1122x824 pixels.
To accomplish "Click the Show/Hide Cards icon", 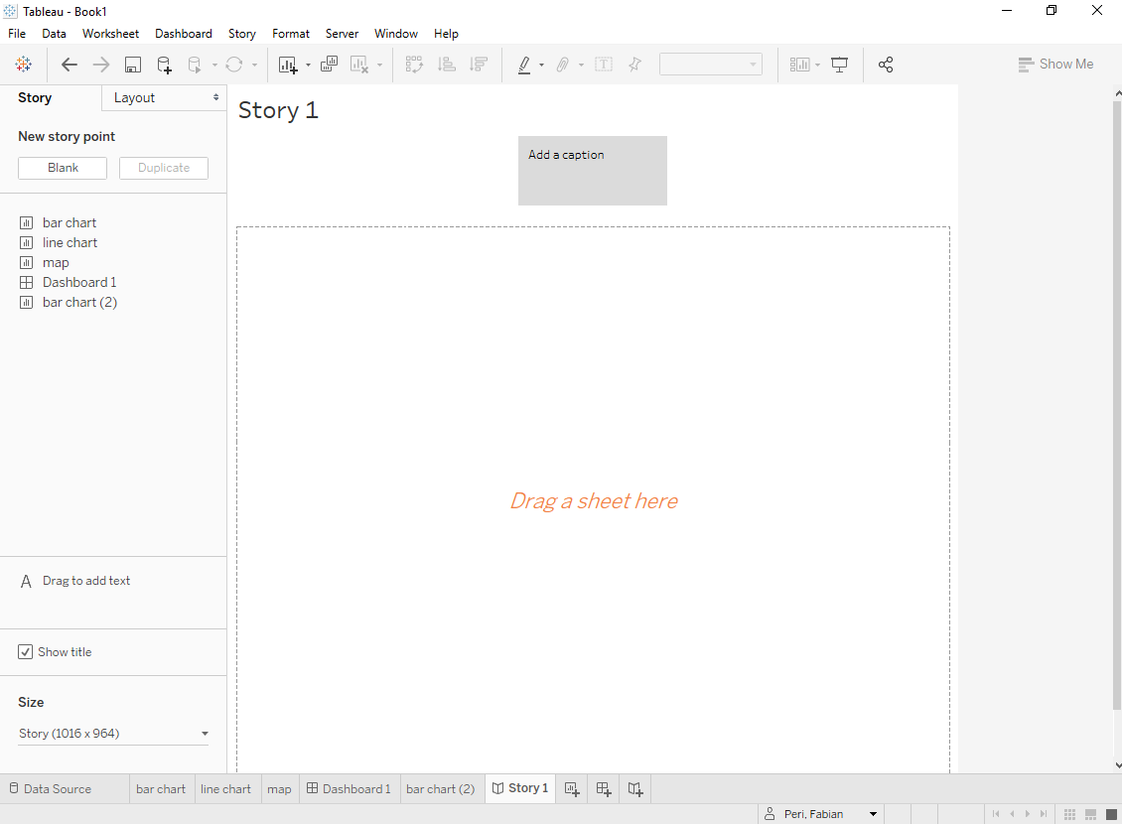I will (799, 65).
